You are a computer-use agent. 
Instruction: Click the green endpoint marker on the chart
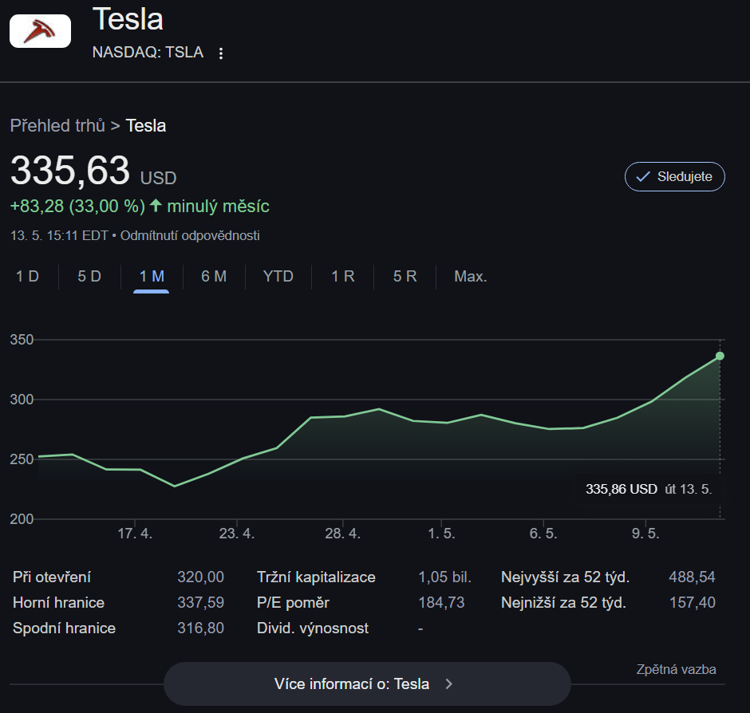[x=720, y=356]
